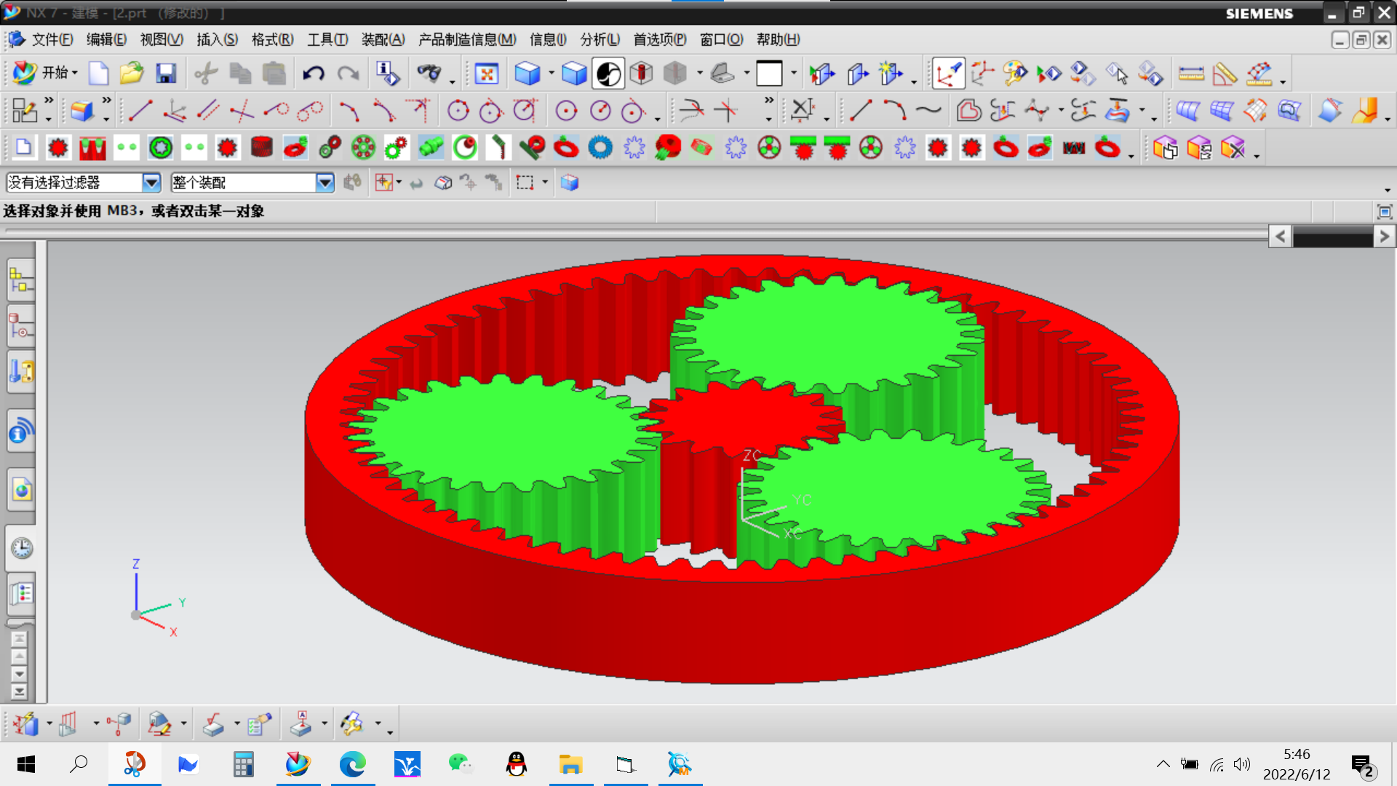Image resolution: width=1397 pixels, height=786 pixels.
Task: Open the 装配(A) menu
Action: (x=383, y=39)
